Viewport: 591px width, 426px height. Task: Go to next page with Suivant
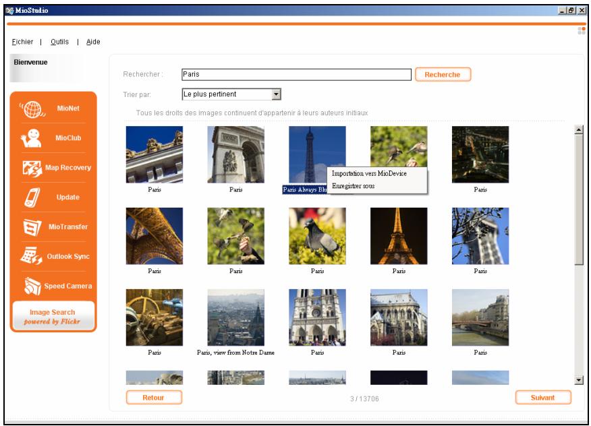542,398
